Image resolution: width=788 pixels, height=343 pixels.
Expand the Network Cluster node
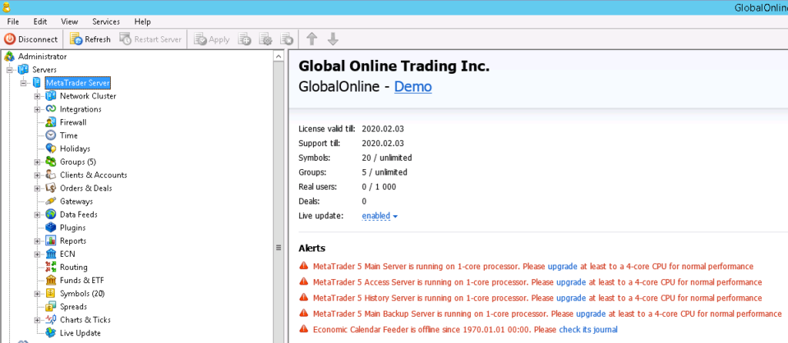[37, 96]
